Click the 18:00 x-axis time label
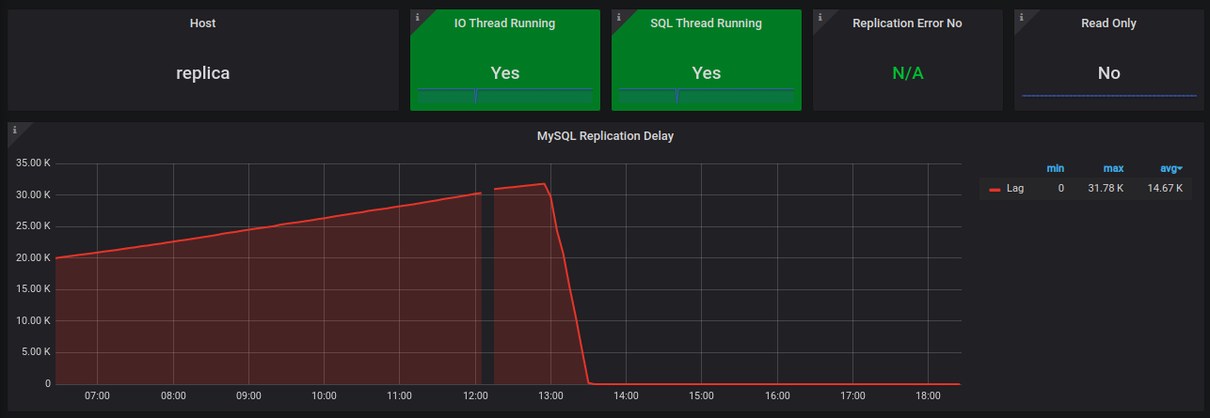This screenshot has width=1210, height=418. (x=928, y=395)
